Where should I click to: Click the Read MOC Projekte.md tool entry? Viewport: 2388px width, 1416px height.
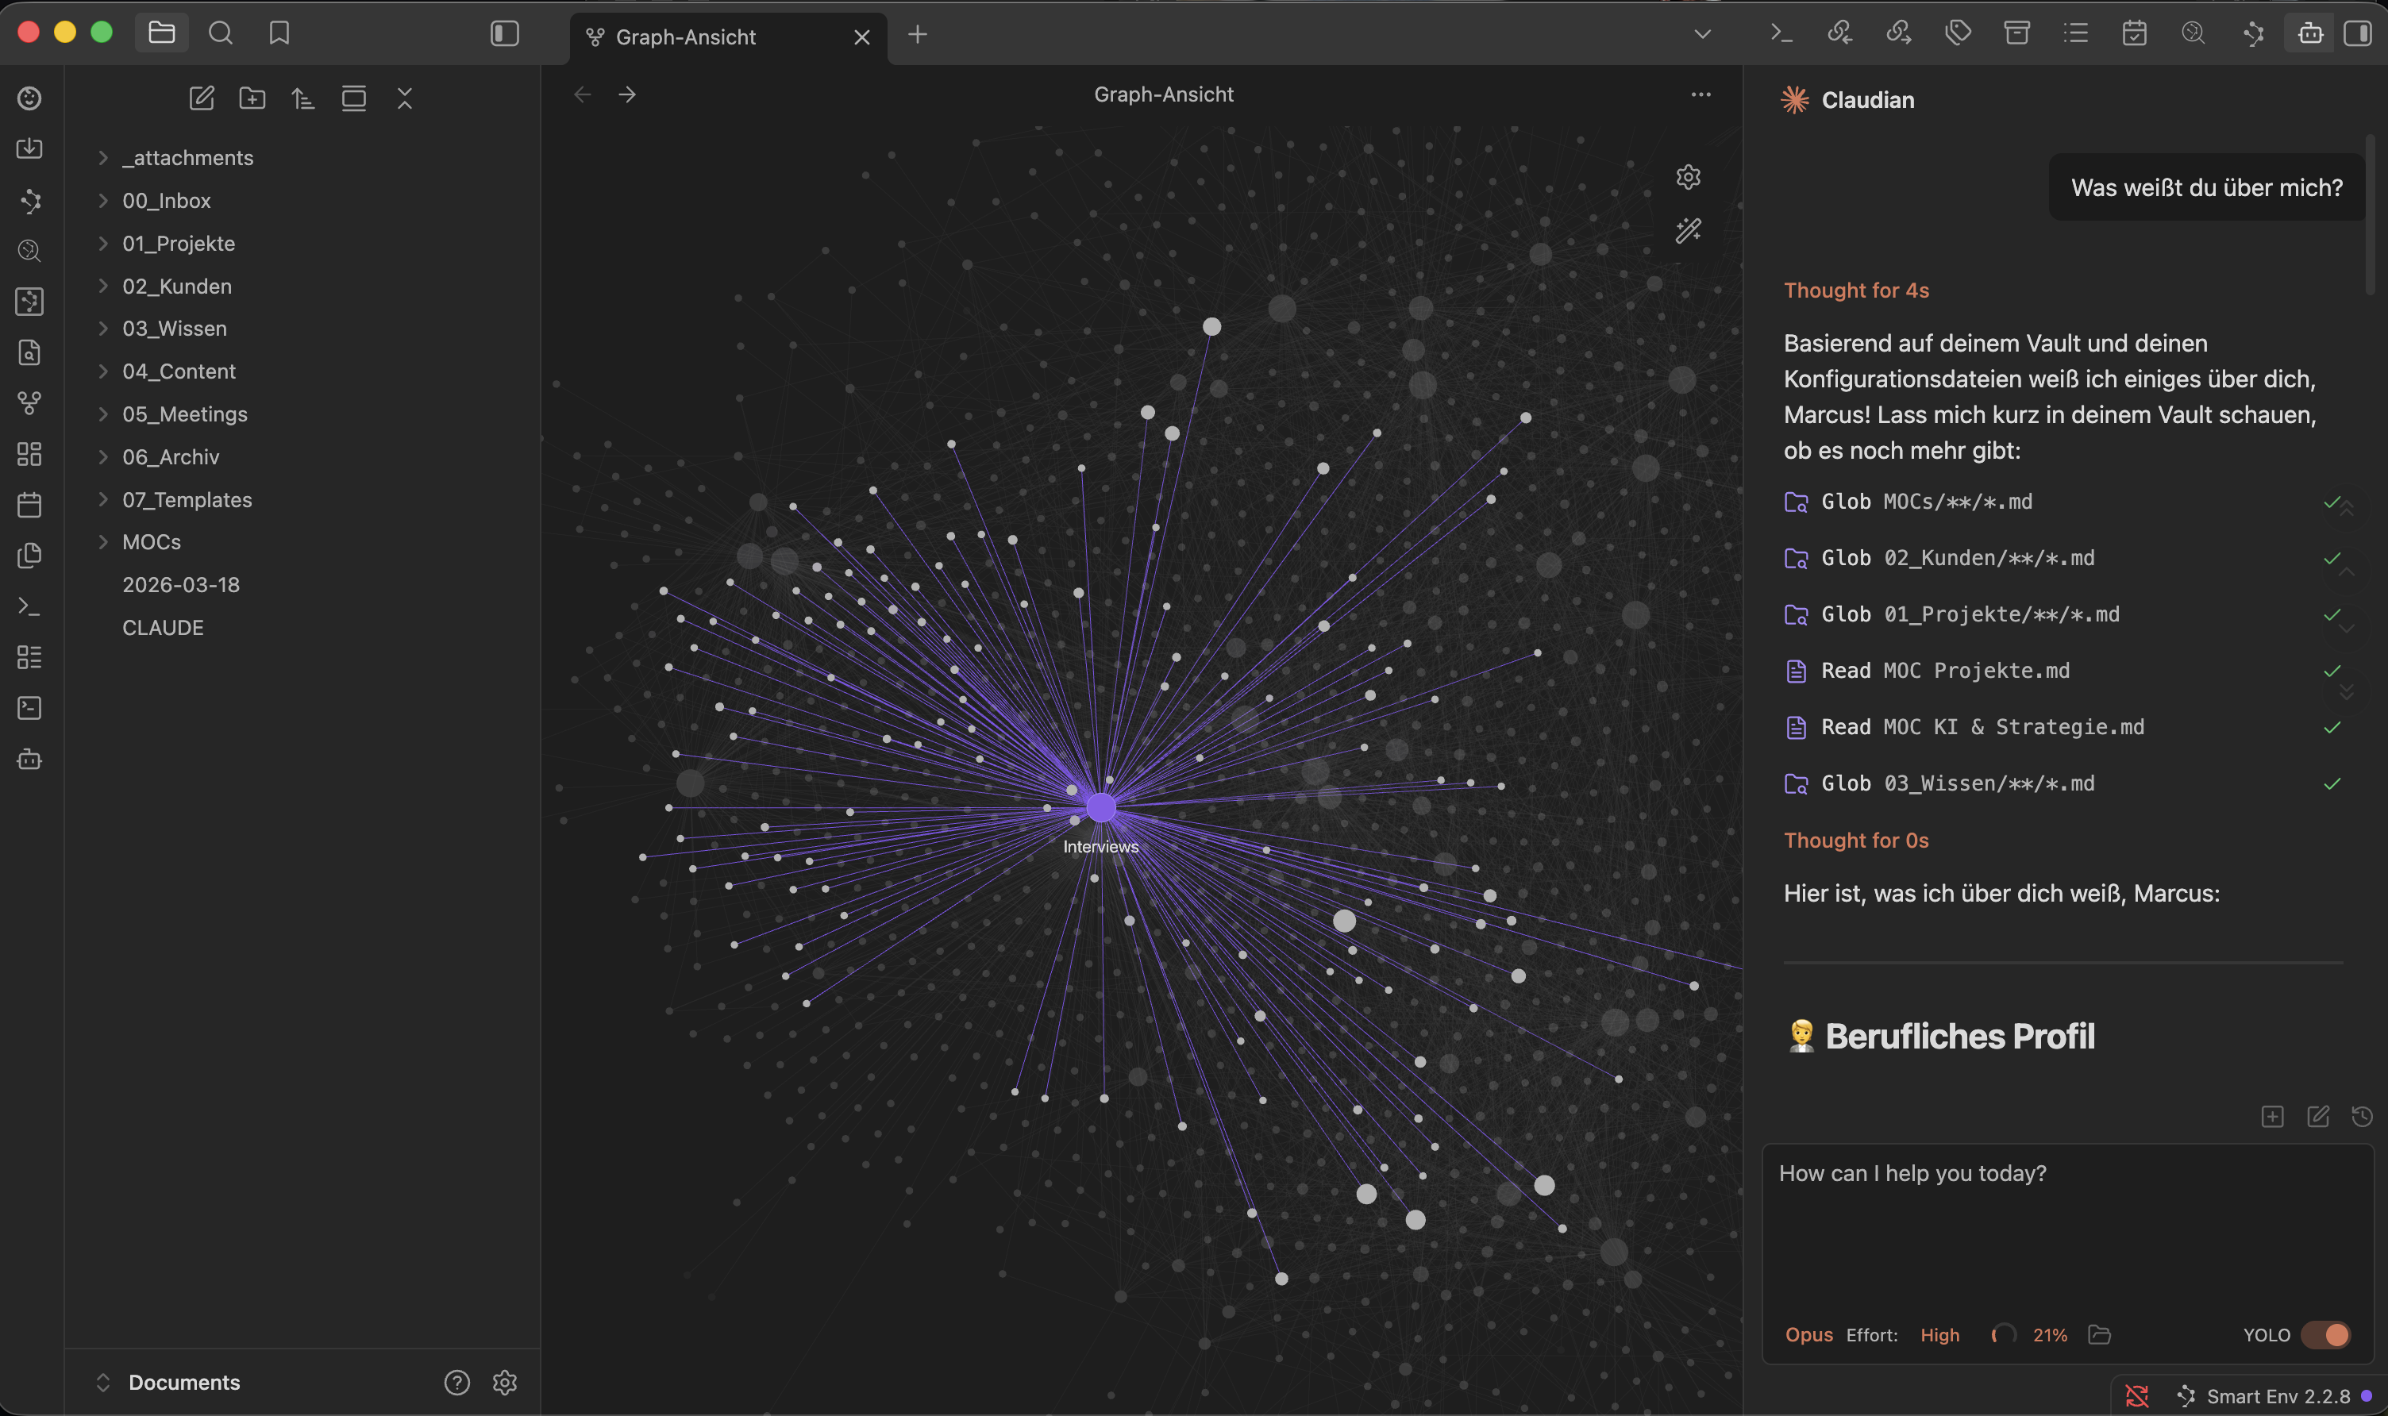pyautogui.click(x=1947, y=670)
